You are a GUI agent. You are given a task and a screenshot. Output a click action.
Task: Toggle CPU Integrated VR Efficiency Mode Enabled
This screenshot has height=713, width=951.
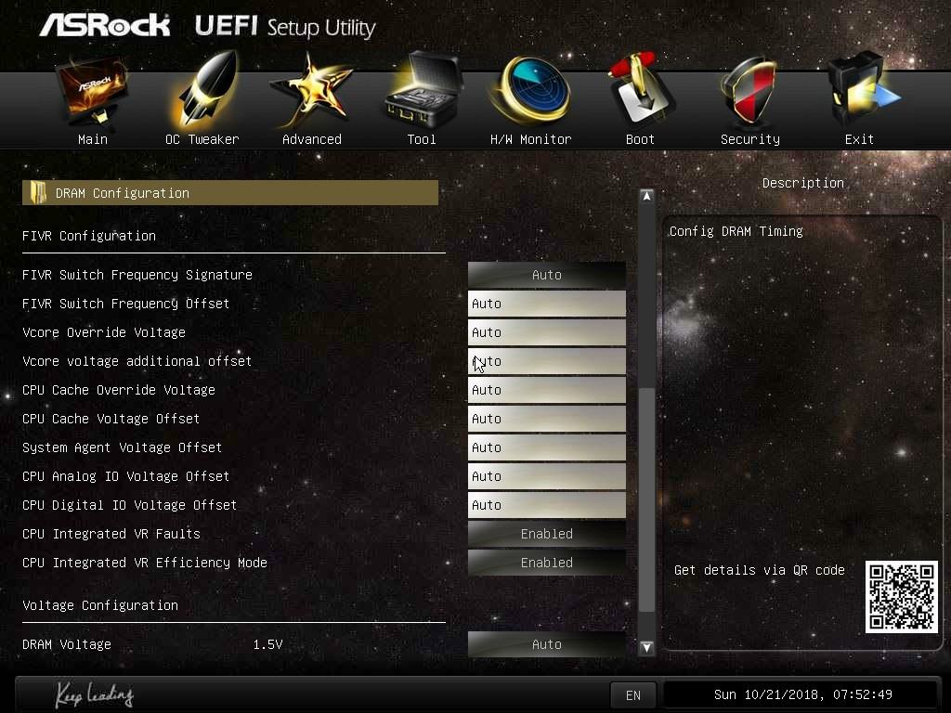pyautogui.click(x=546, y=563)
